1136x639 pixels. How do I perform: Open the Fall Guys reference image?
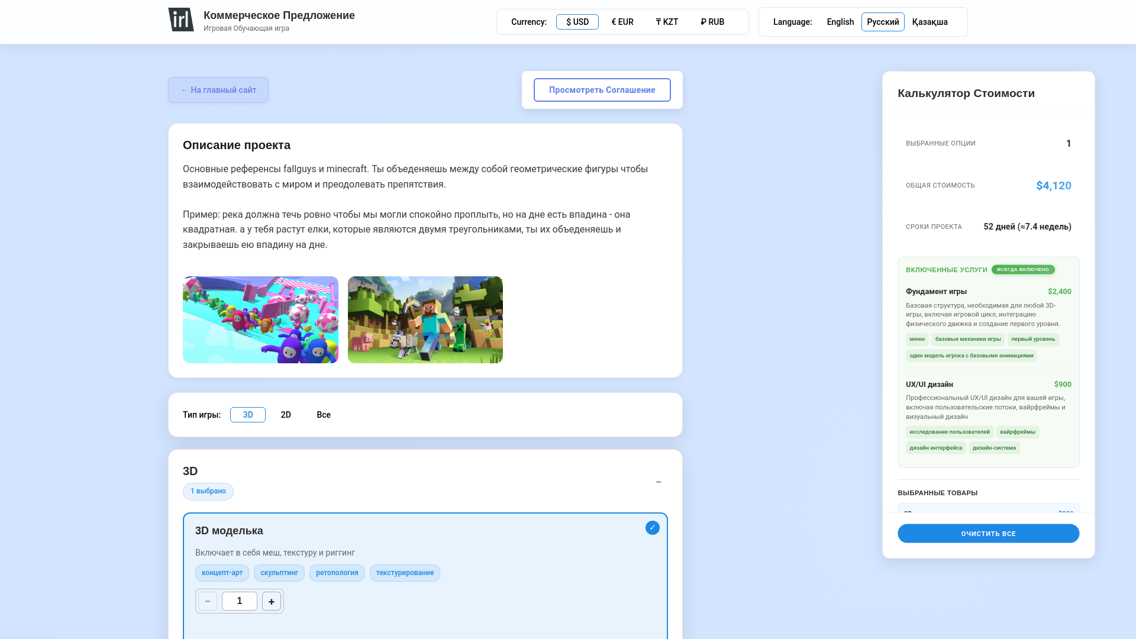click(x=260, y=319)
